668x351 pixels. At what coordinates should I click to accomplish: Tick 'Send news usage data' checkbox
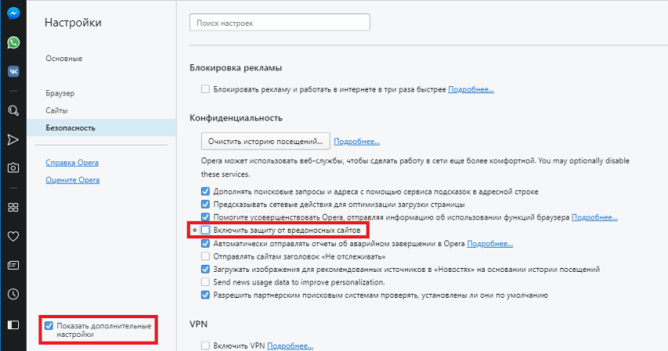click(206, 281)
